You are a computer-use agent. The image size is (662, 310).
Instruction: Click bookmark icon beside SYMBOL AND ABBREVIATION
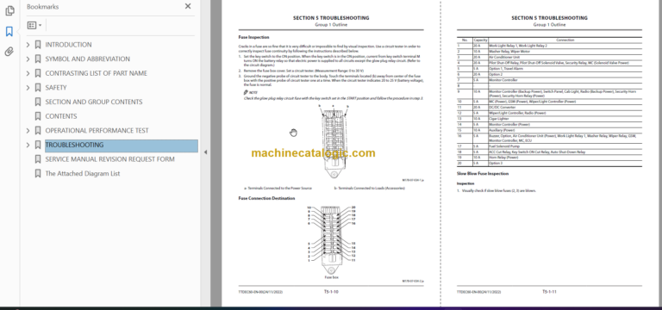[x=38, y=59]
